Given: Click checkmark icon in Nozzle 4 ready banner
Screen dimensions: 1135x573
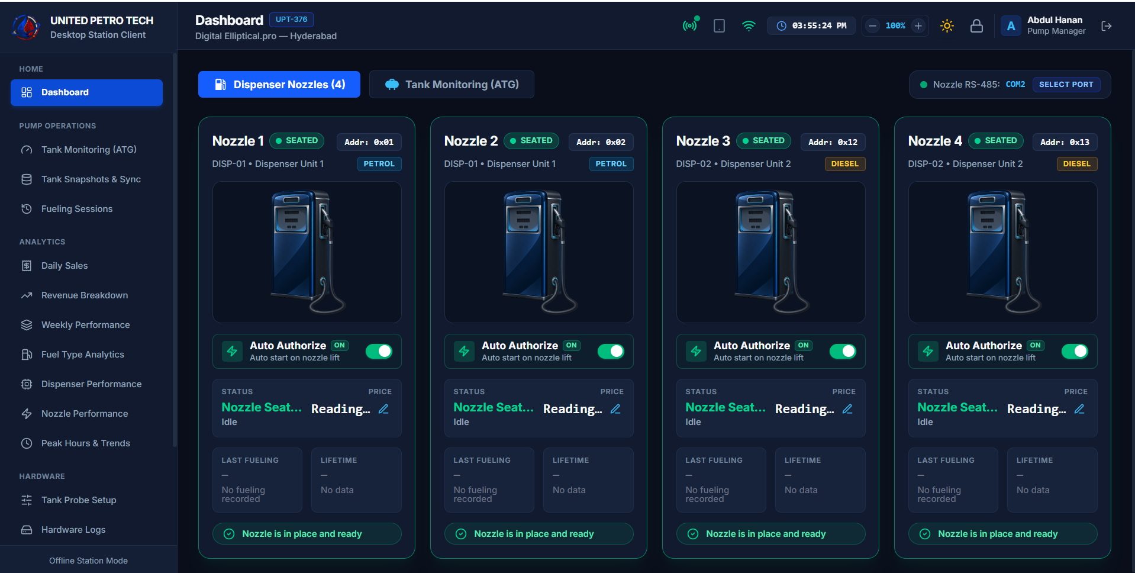Looking at the screenshot, I should point(925,534).
